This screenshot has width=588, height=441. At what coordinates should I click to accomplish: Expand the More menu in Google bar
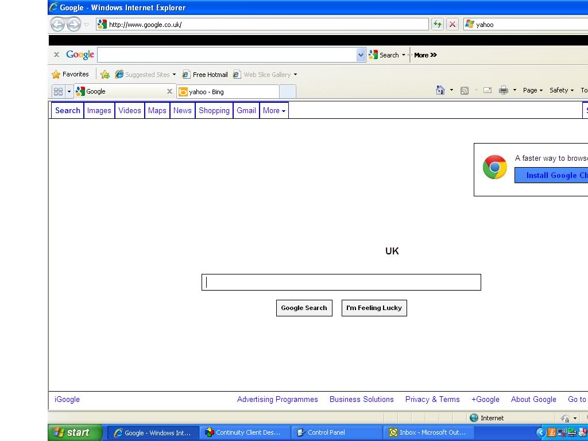[x=274, y=110]
